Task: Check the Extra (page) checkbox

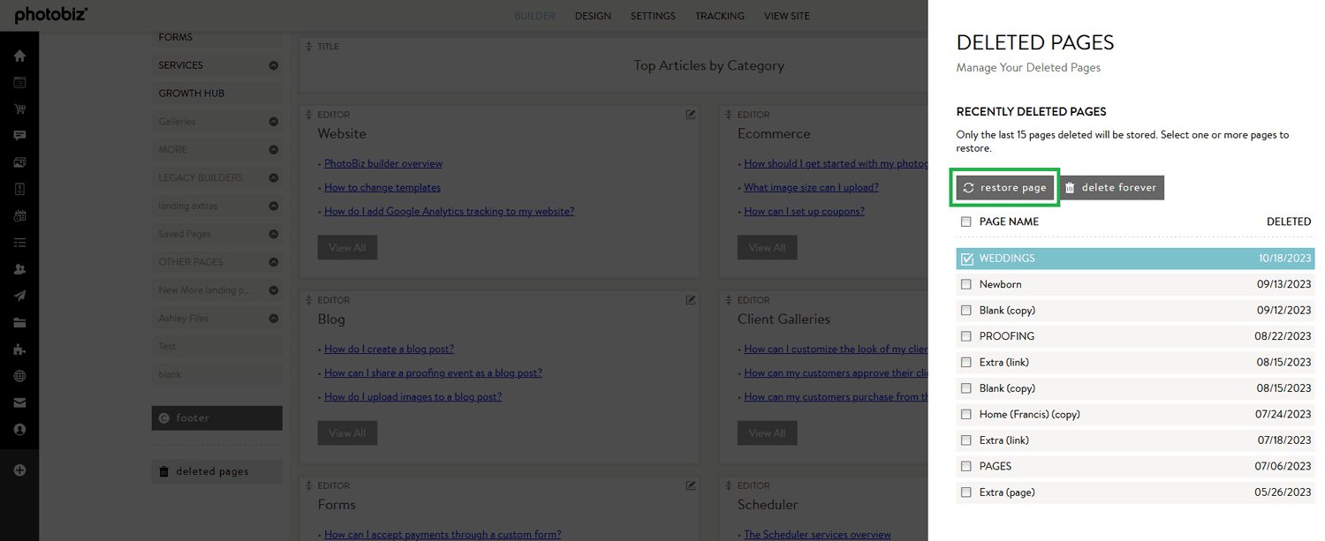Action: [x=965, y=492]
